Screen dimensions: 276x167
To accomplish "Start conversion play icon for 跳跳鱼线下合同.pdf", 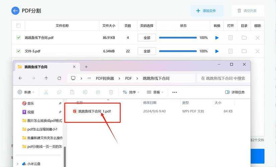I will point(217,38).
